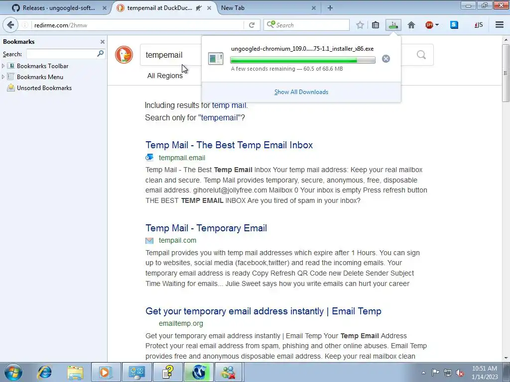Close the Releases ungoogled-soft tab
The width and height of the screenshot is (510, 382).
[105, 8]
